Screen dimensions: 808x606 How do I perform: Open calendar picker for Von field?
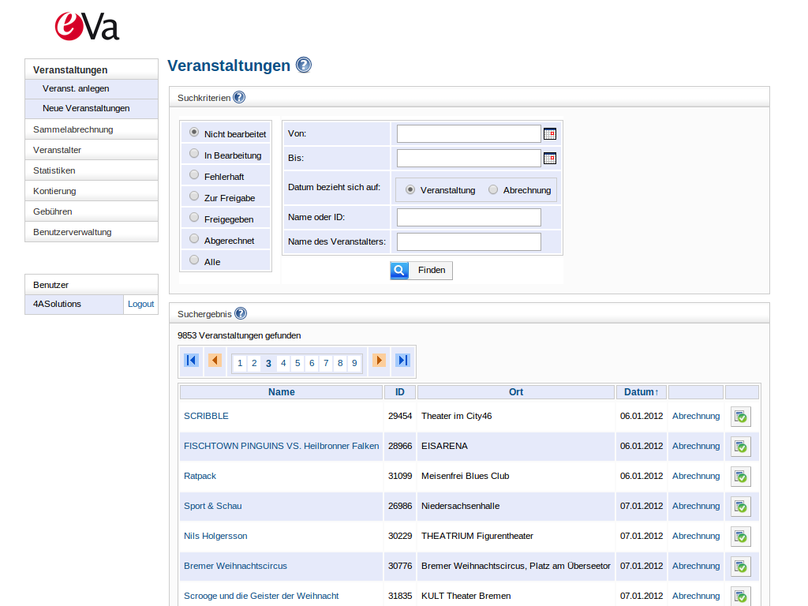coord(550,134)
